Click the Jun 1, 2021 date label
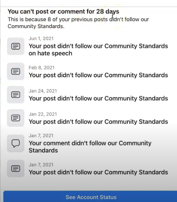 (x=41, y=38)
